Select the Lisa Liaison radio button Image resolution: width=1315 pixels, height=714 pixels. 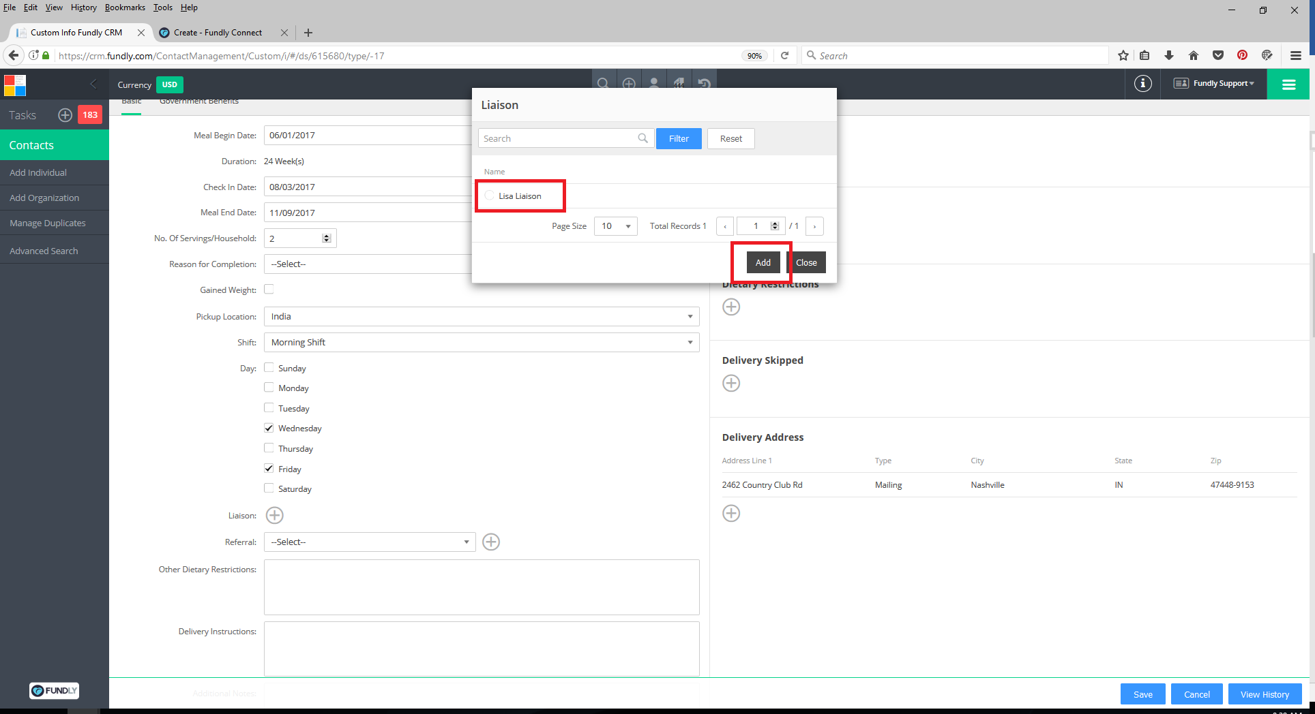pyautogui.click(x=489, y=196)
